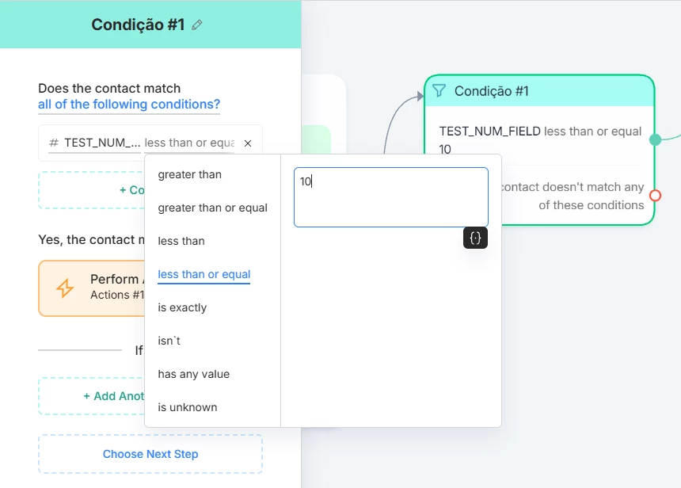Click the pencil edit icon beside Condição #1

(197, 25)
